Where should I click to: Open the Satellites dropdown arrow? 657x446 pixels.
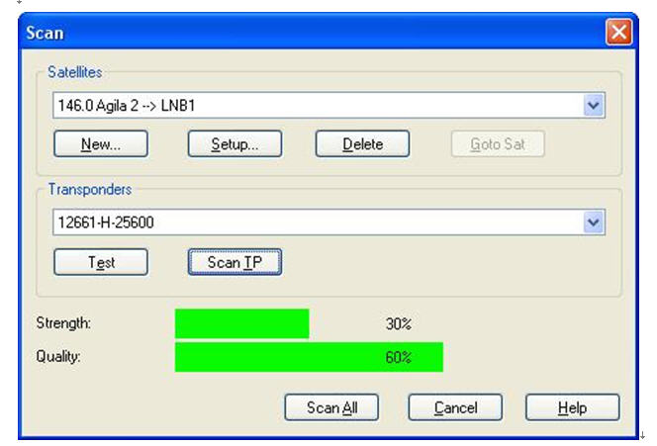pyautogui.click(x=594, y=105)
